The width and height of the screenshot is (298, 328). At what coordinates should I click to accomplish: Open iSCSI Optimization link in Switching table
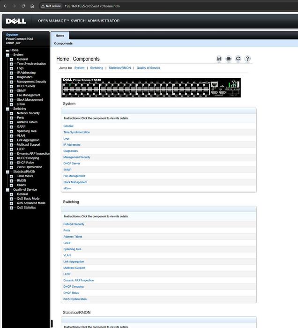(x=75, y=299)
